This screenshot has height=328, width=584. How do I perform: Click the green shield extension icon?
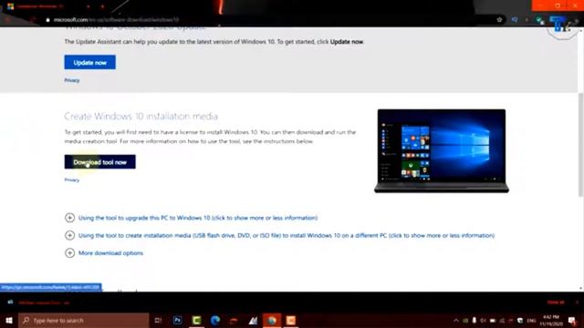tap(539, 20)
